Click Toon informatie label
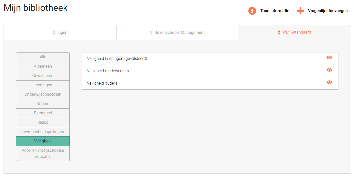Image resolution: width=354 pixels, height=176 pixels. (x=275, y=11)
